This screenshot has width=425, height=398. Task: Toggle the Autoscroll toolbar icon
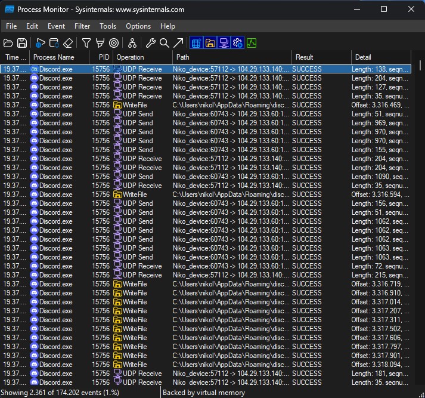click(x=54, y=43)
